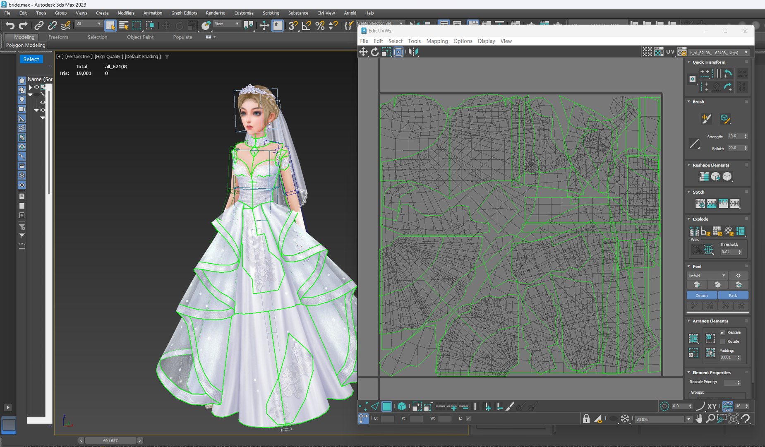Collapse the Quick Transform rollout
The height and width of the screenshot is (447, 765).
click(x=689, y=62)
